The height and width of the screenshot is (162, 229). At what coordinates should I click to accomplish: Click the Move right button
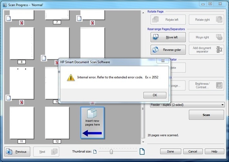[206, 37]
